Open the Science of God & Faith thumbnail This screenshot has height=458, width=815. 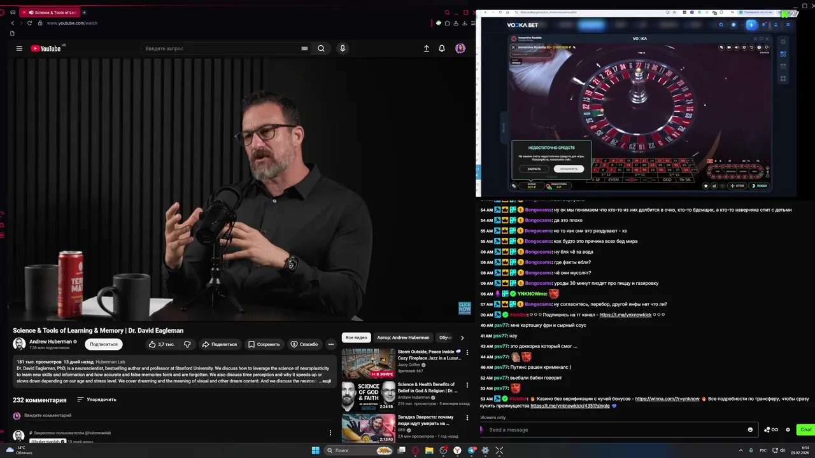[368, 396]
